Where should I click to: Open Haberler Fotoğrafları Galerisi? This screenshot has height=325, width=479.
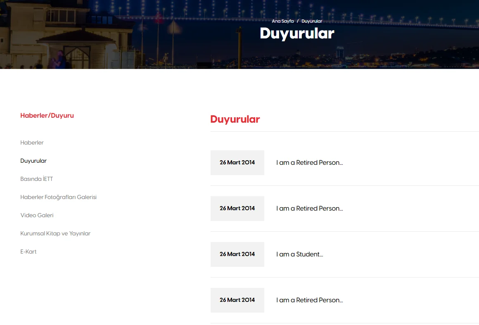[x=58, y=197]
